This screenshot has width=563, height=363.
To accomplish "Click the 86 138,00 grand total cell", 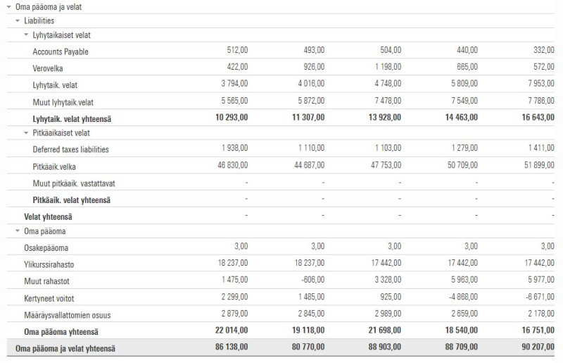I will point(232,347).
